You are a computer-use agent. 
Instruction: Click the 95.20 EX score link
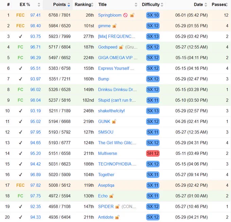[35, 153]
